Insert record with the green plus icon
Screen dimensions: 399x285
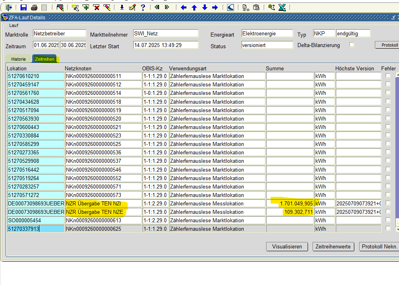coord(86,7)
